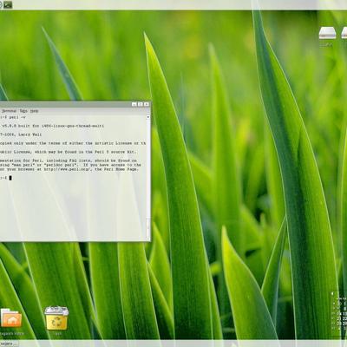Click the terminal scrollbar down arrow
Screen dimensions: 347x347
[148, 239]
